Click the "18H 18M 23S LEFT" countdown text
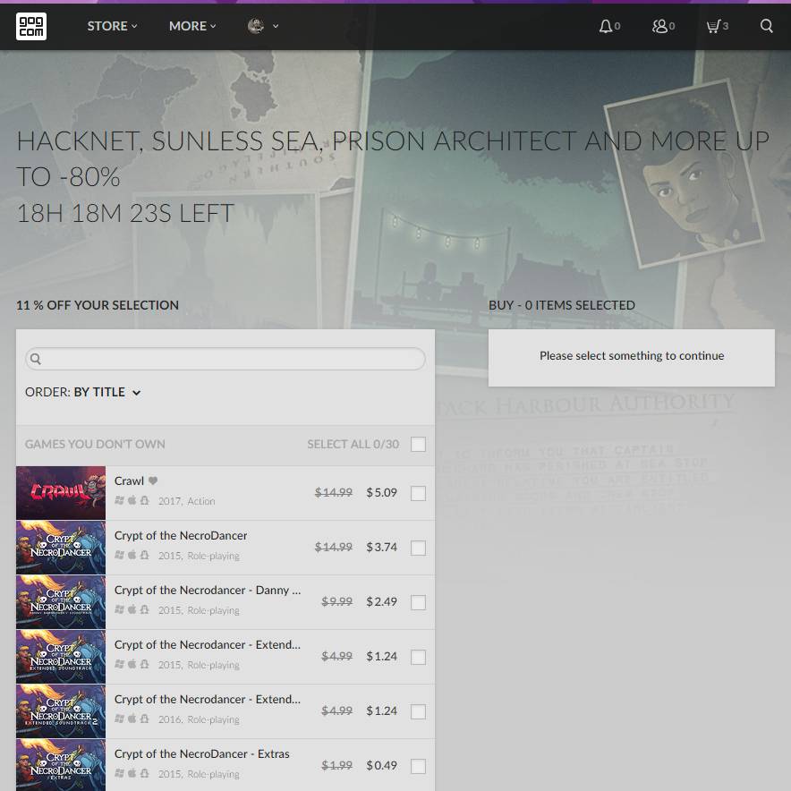791x791 pixels. pyautogui.click(x=125, y=213)
